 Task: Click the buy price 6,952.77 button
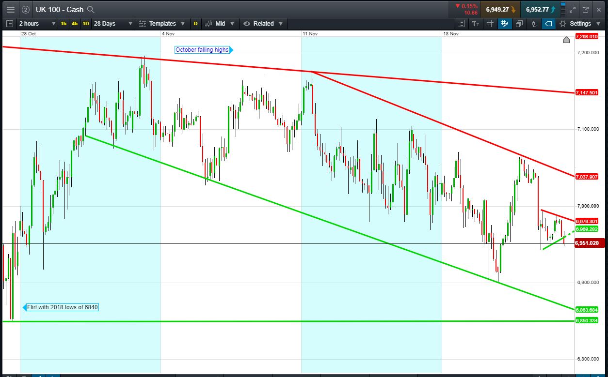tap(539, 9)
